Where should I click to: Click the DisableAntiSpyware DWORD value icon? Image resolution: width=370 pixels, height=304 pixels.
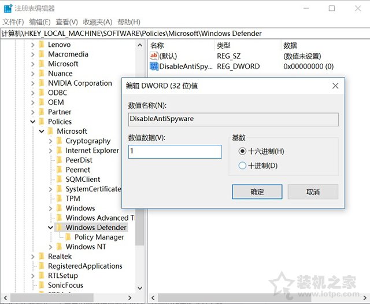(x=154, y=66)
